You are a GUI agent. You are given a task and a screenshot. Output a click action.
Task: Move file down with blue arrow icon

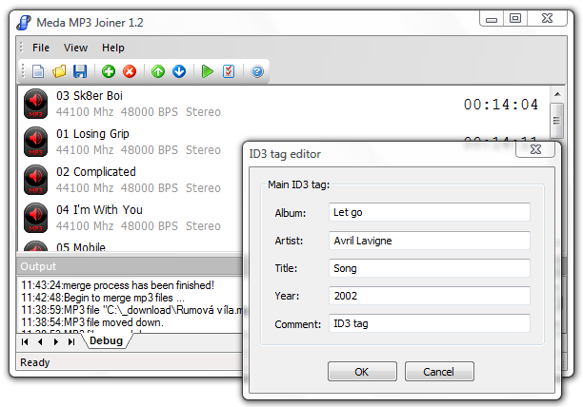[179, 71]
